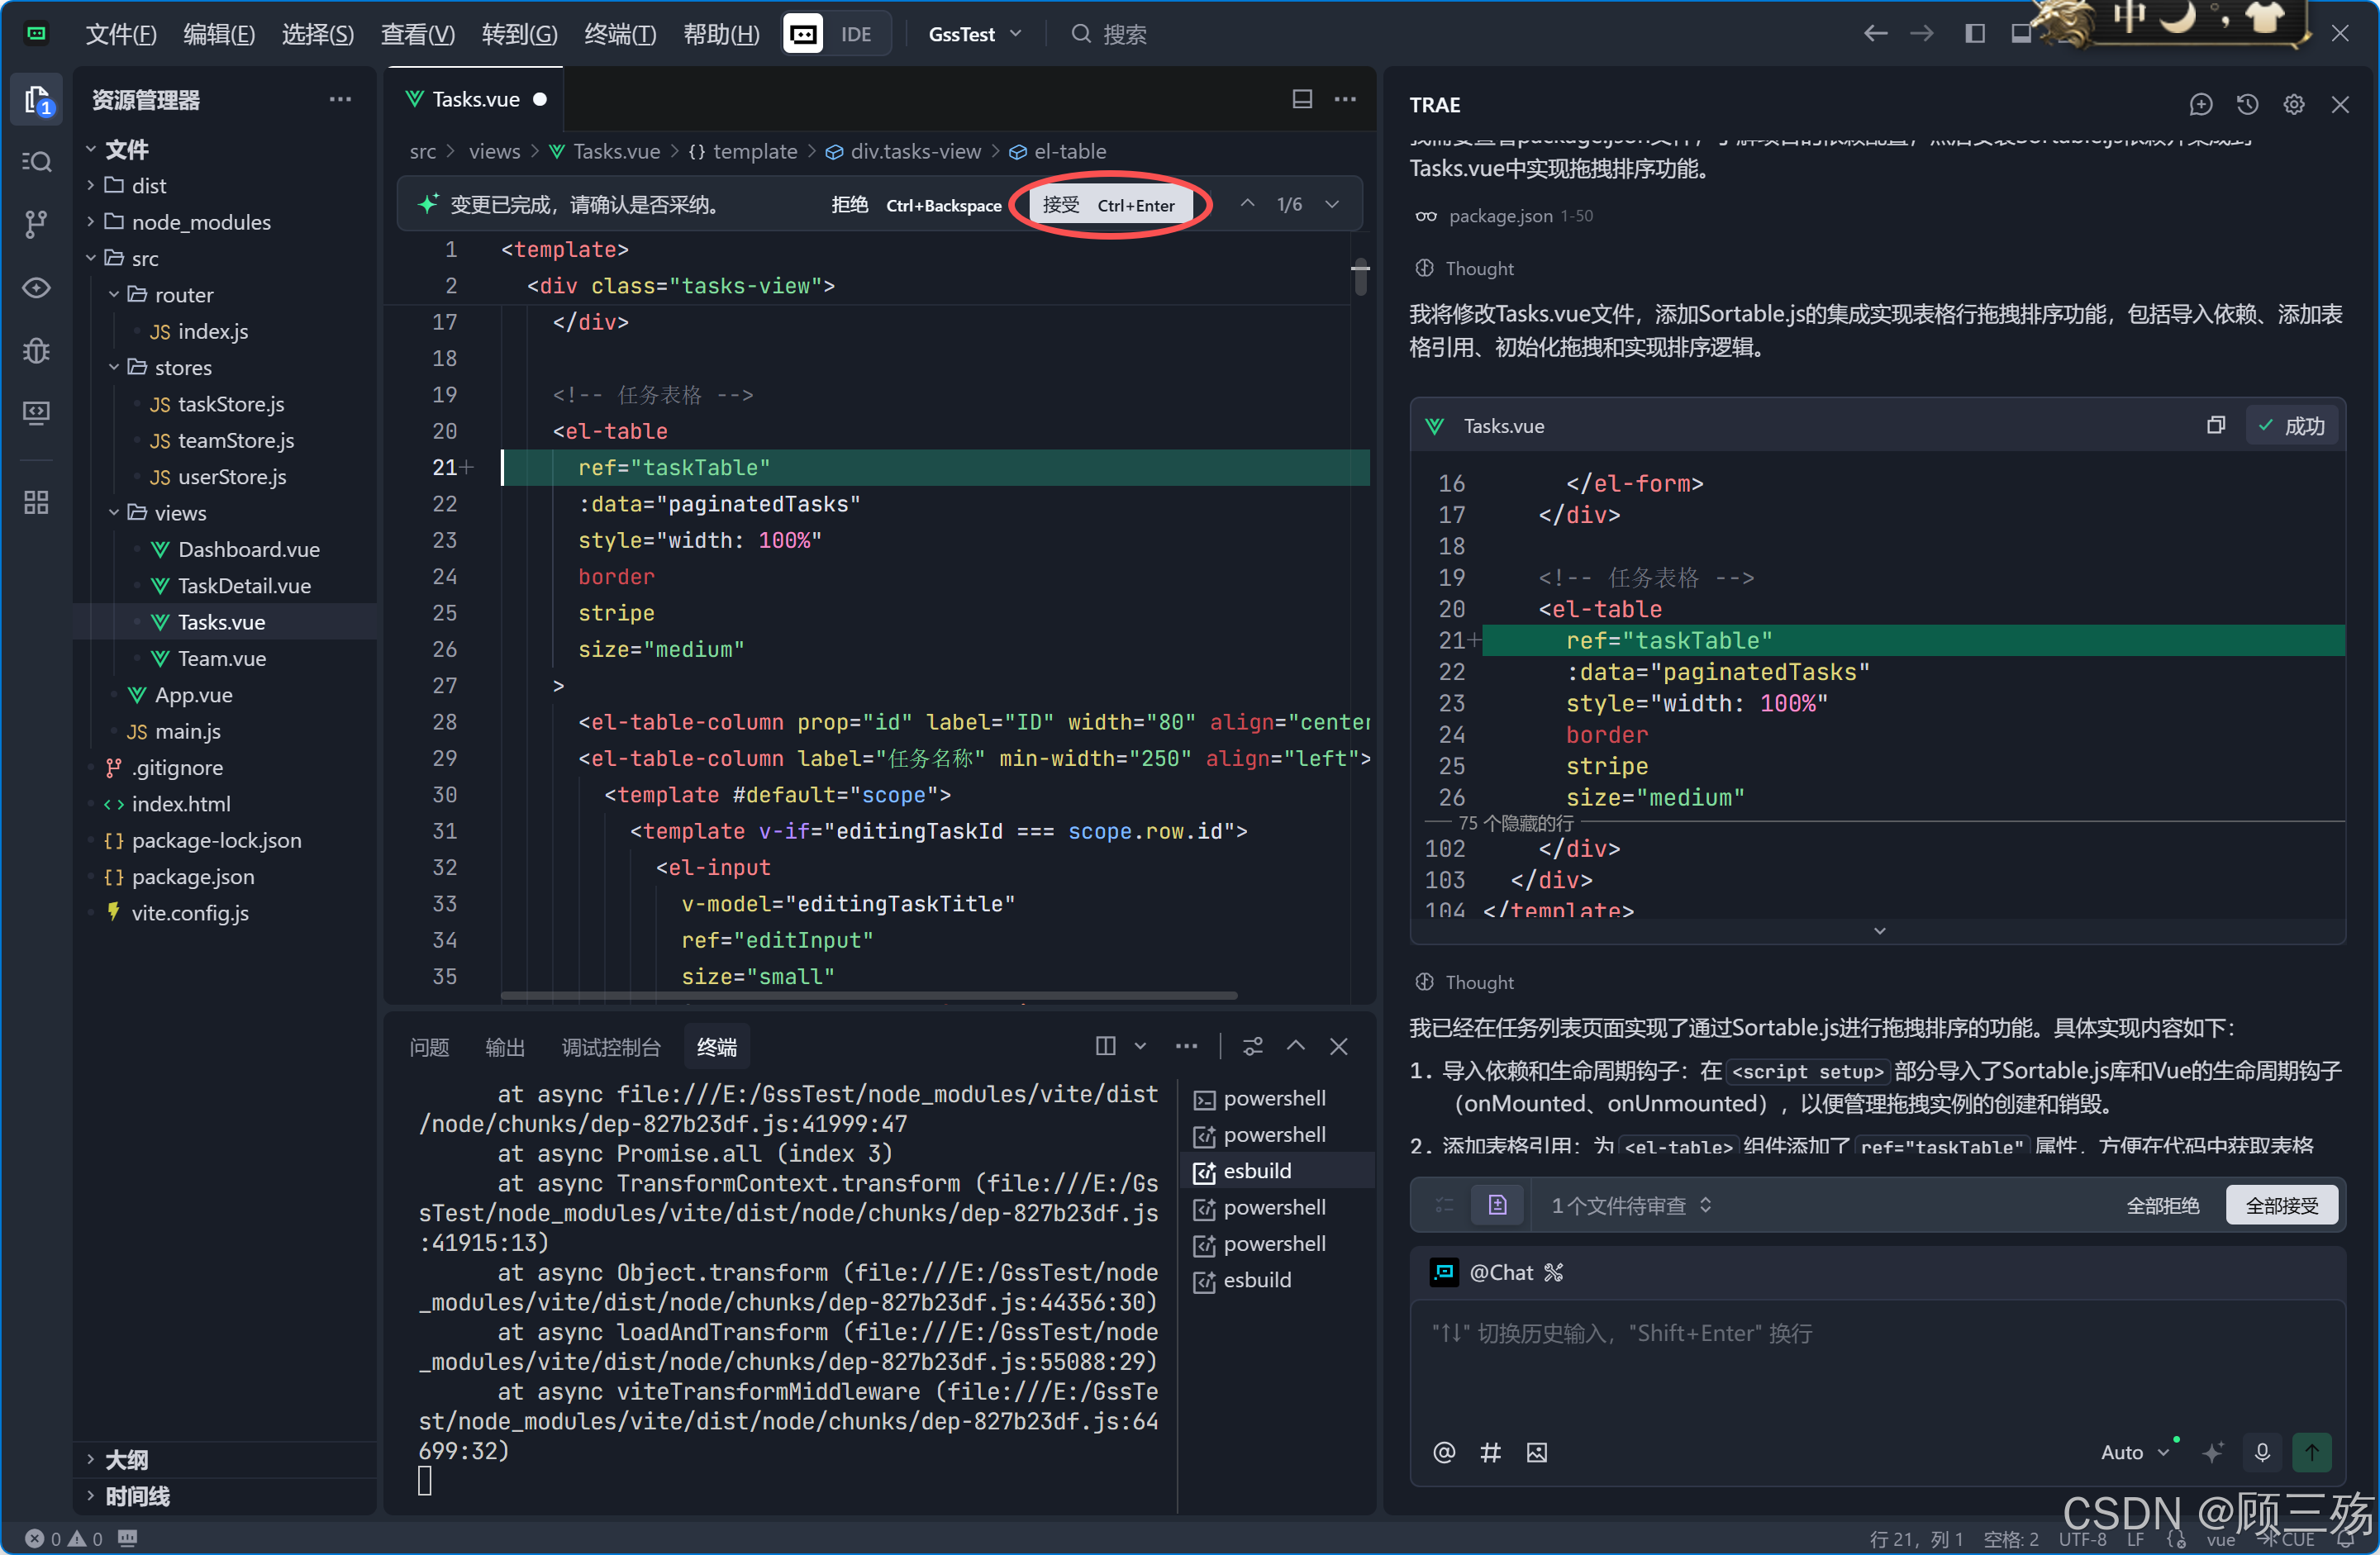This screenshot has height=1555, width=2380.
Task: Toggle IDE mode switch in title bar
Action: [836, 34]
